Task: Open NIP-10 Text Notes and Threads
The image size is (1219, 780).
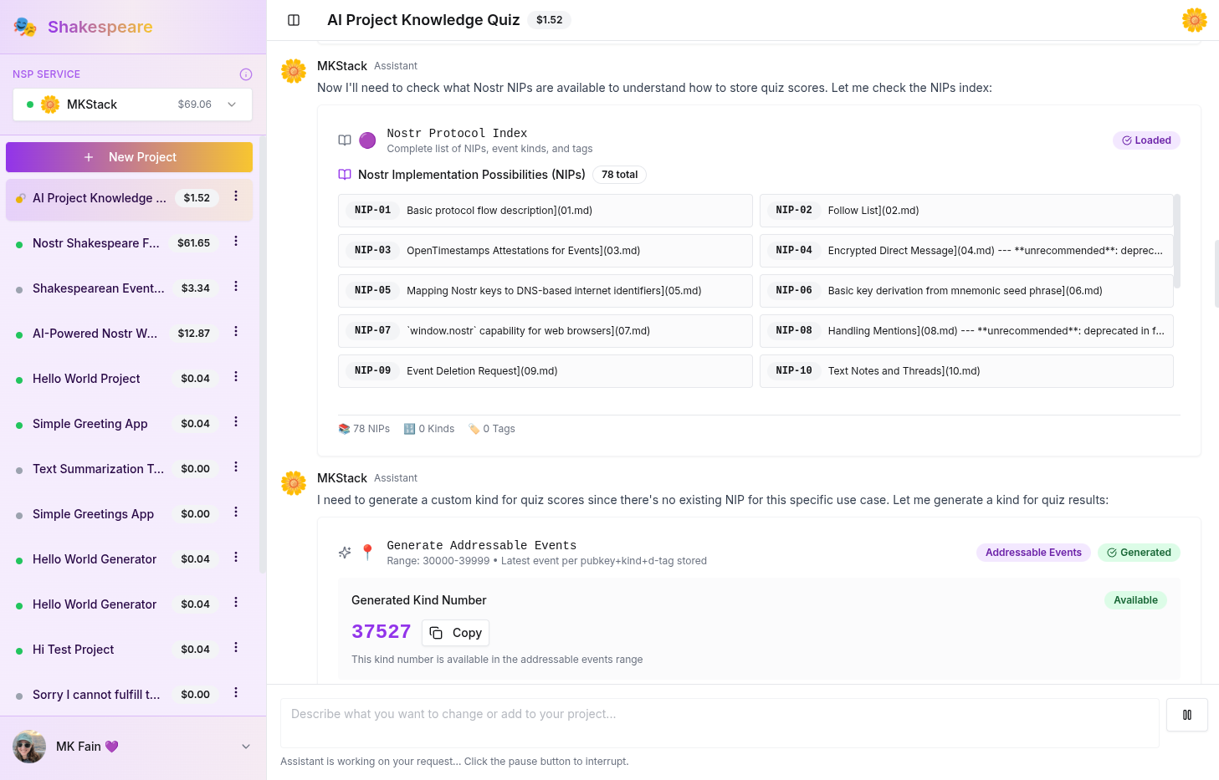Action: click(x=965, y=371)
